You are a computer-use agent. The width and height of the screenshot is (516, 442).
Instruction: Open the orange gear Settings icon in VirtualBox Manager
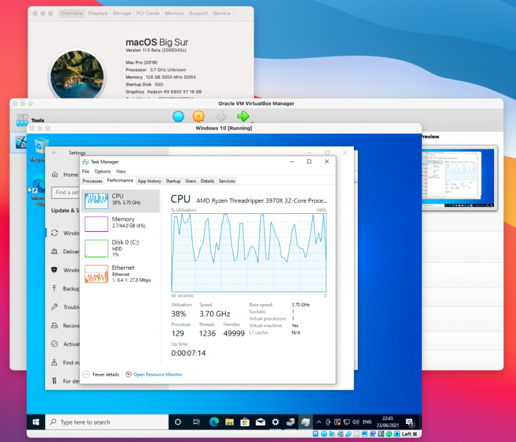(x=199, y=117)
